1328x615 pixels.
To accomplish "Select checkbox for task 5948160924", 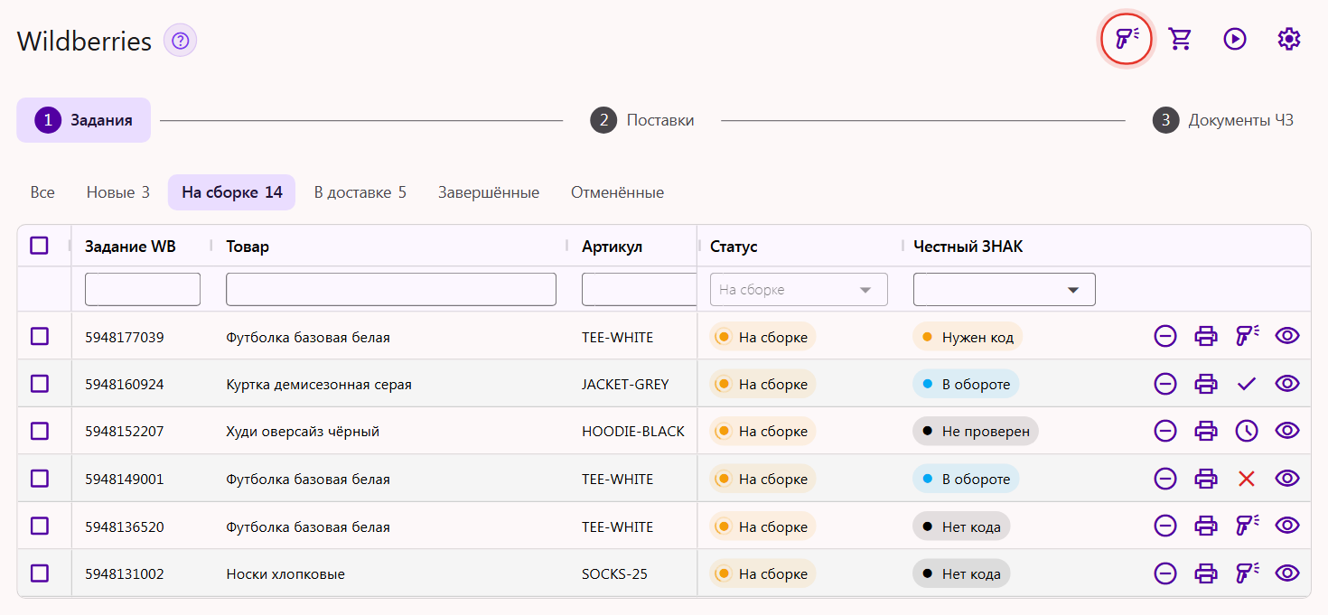I will (39, 384).
